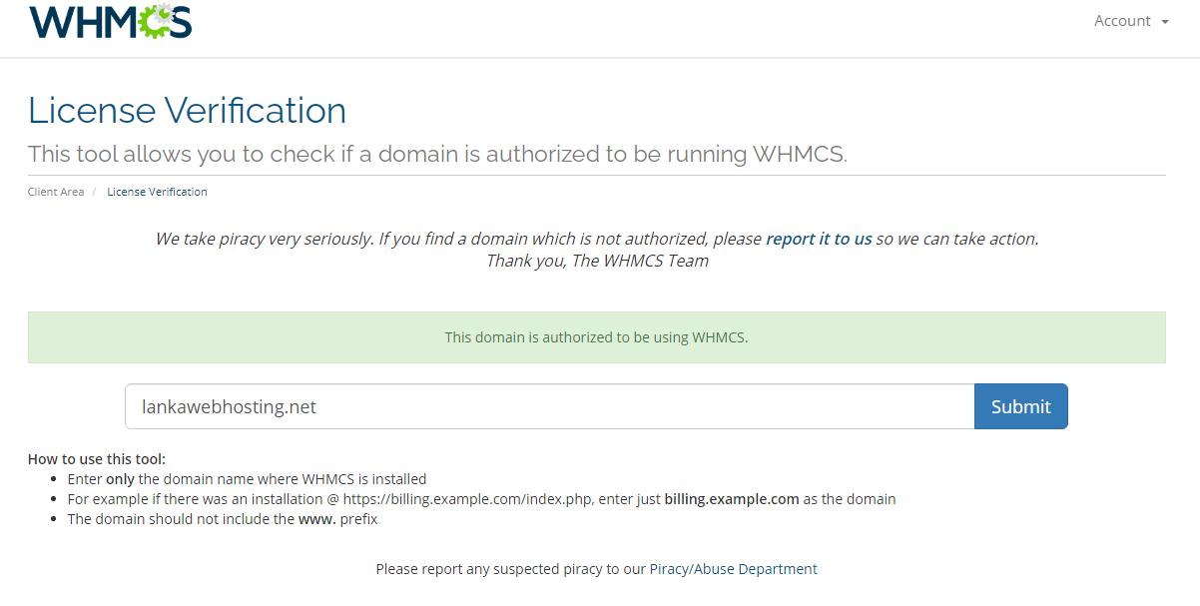Open the Account dropdown menu
The width and height of the screenshot is (1200, 606).
click(x=1131, y=21)
